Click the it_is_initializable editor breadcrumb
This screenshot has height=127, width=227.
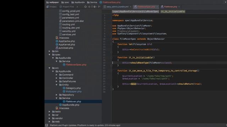[x=173, y=11]
